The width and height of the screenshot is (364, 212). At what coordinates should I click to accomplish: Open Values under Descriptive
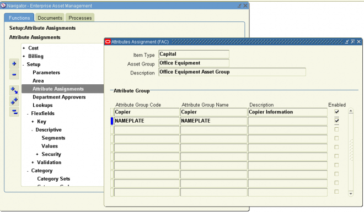point(50,146)
